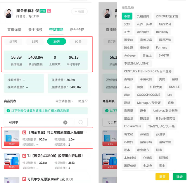Select the 30天 time range
Image resolution: width=190 pixels, height=183 pixels.
[57, 41]
